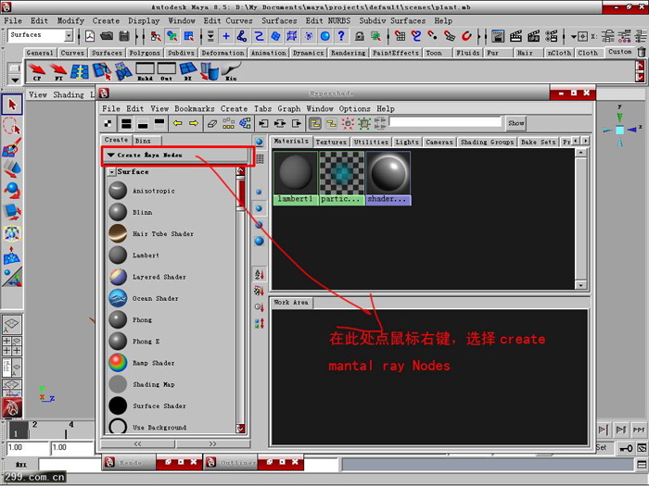Toggle output connections graph button
The width and height of the screenshot is (649, 486).
tap(297, 123)
